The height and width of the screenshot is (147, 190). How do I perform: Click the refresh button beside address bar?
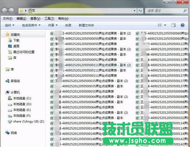pos(140,11)
